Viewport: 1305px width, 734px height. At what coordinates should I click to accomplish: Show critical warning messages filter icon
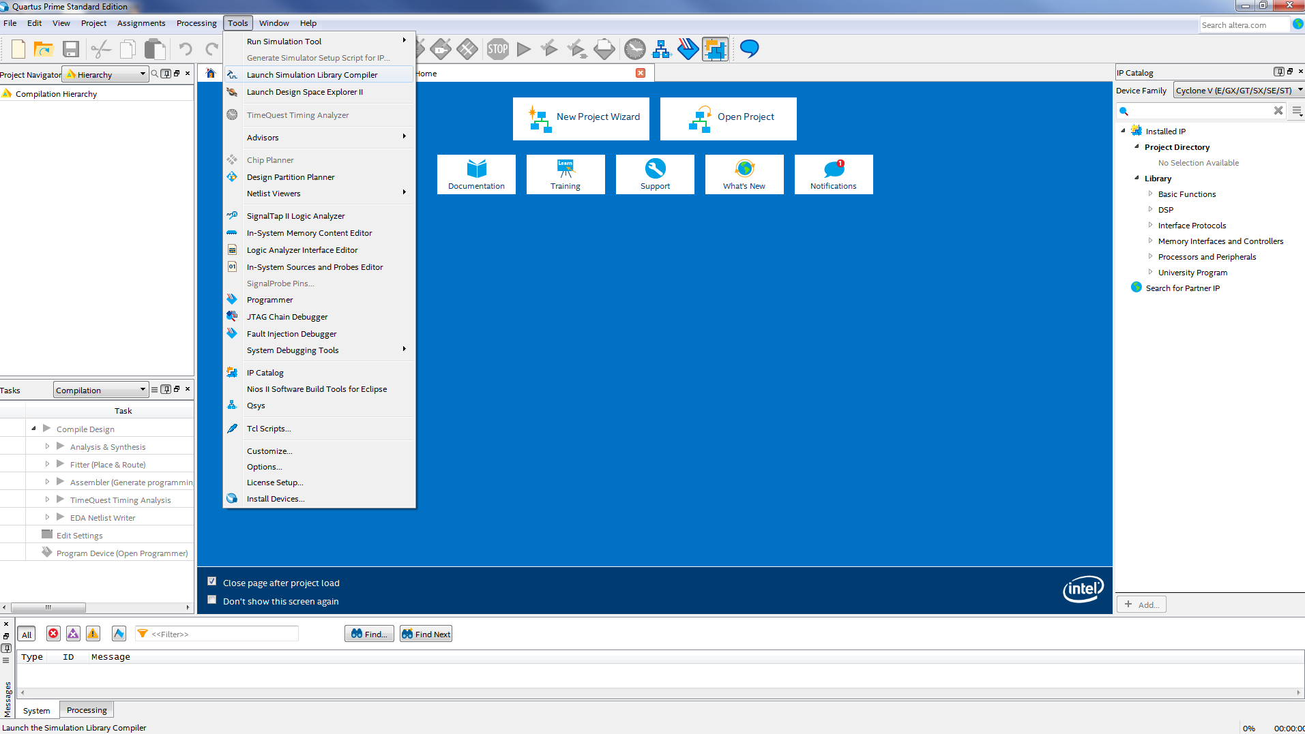tap(73, 634)
